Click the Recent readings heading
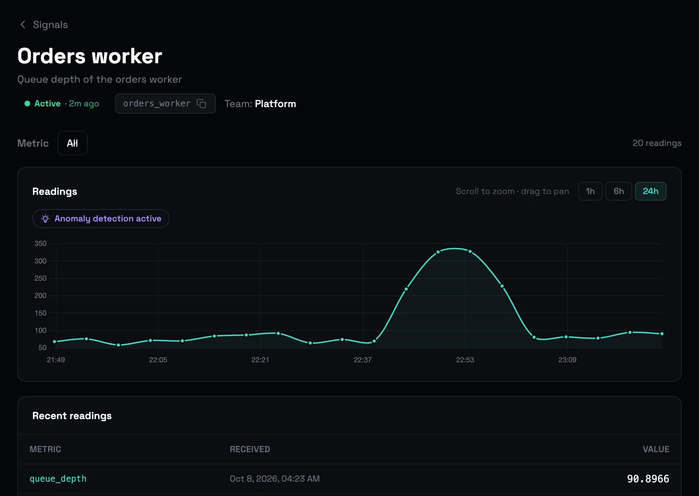Image resolution: width=699 pixels, height=496 pixels. pos(72,416)
